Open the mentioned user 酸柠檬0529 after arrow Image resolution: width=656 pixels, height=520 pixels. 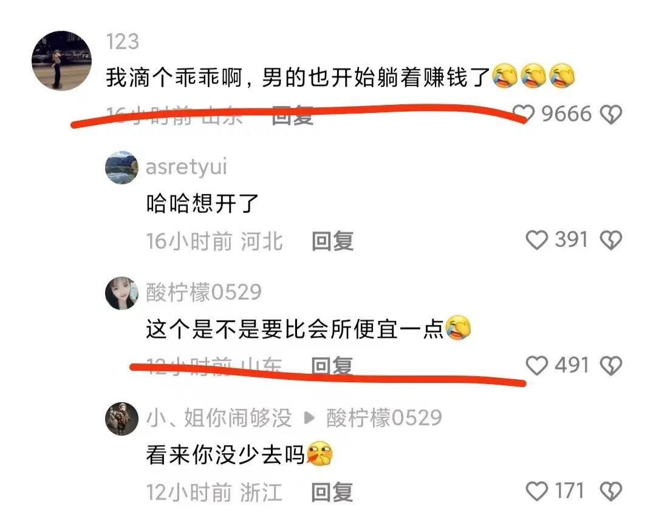point(384,418)
